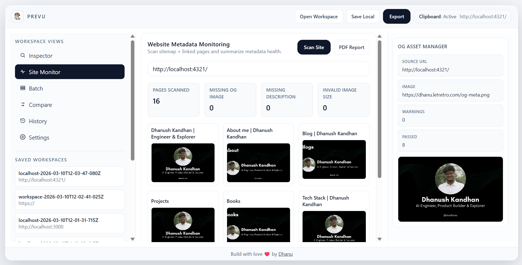Open the Blog page thumbnail
Screen dimensions: 522x265
click(334, 159)
